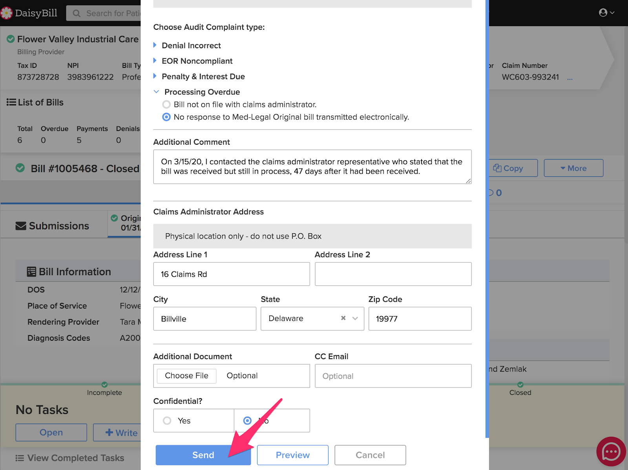
Task: Click the CC Email field
Action: 393,376
